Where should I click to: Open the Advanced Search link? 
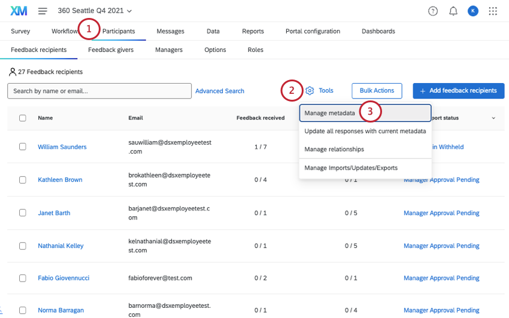pyautogui.click(x=220, y=91)
